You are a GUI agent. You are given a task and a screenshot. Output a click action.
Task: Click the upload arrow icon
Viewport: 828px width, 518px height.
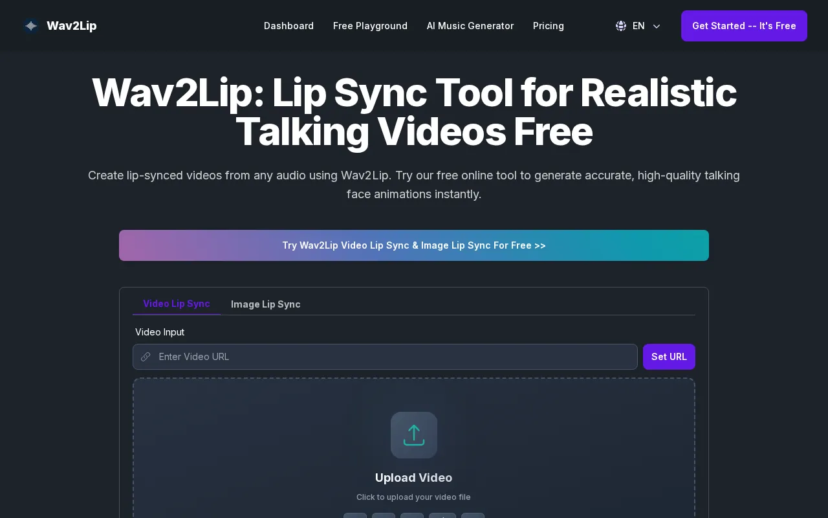click(414, 435)
